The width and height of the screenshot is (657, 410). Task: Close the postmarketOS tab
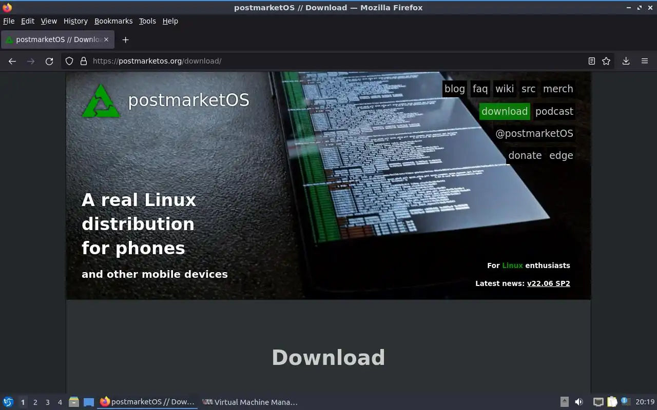point(106,39)
